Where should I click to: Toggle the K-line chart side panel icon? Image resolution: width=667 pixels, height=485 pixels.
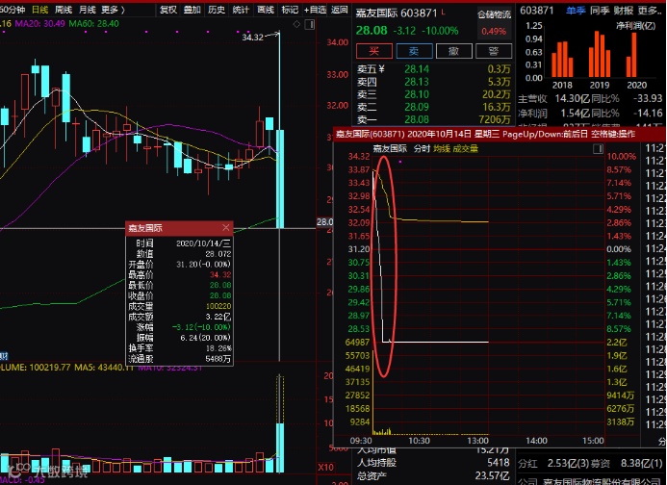(310, 25)
